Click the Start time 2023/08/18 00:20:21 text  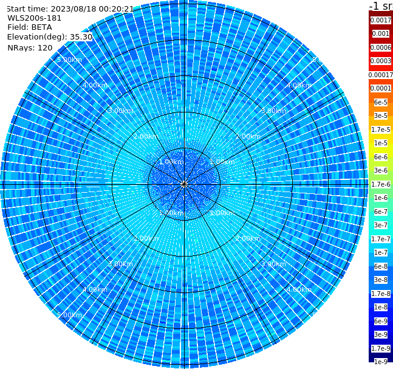[x=70, y=9]
